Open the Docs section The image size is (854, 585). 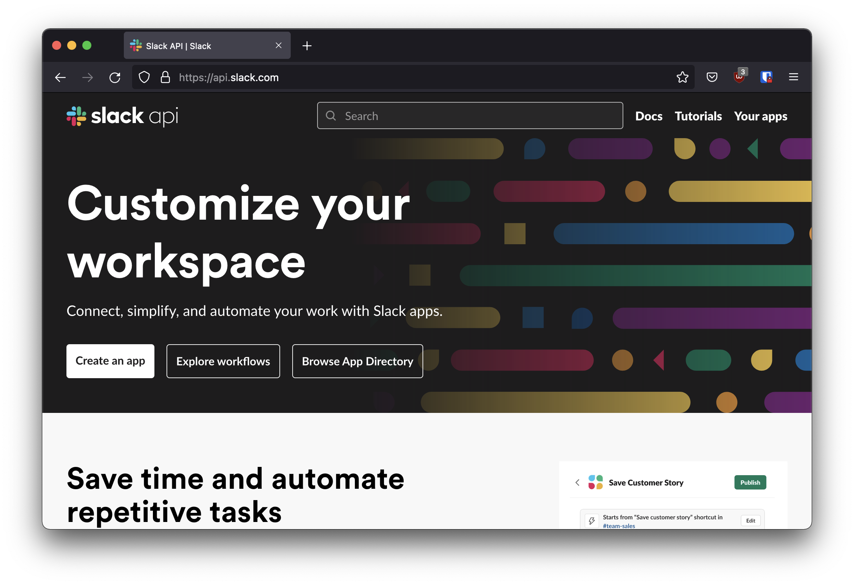649,116
